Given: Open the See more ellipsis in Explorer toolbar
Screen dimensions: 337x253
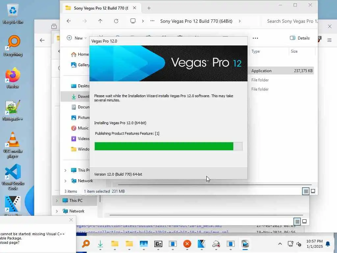Looking at the screenshot, I should pos(255,38).
